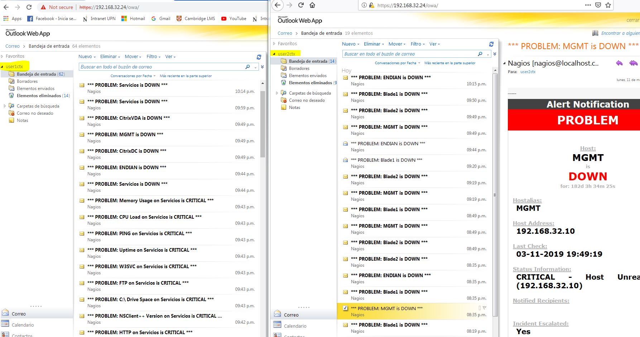Screen dimensions: 640x337
Task: Uncheck the selected MGMT is DOWN 08:35 message
Action: (x=345, y=308)
